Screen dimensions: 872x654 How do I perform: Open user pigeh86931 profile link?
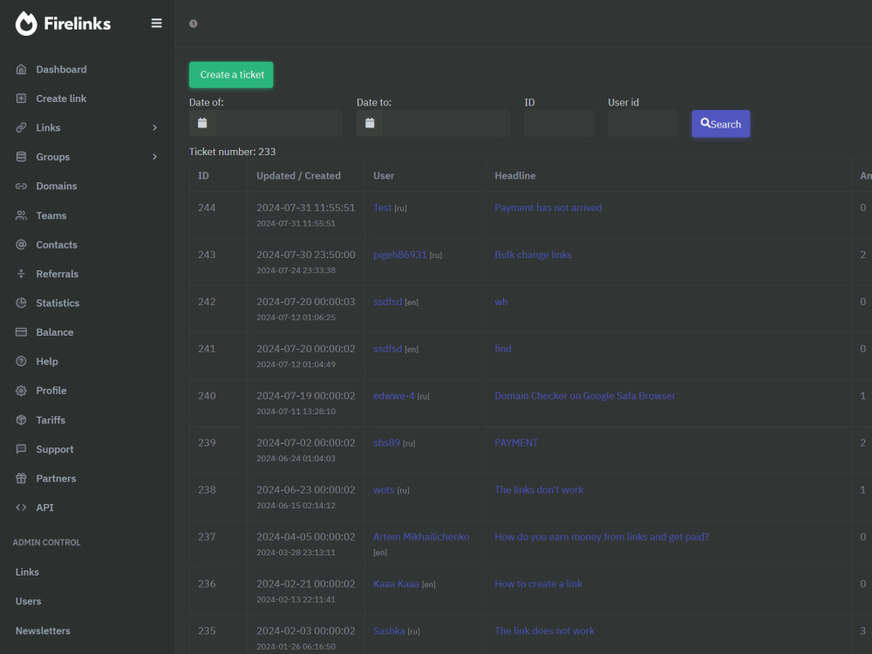[x=400, y=255]
